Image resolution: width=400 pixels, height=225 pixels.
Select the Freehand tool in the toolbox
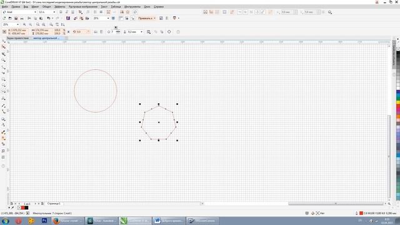[4, 67]
